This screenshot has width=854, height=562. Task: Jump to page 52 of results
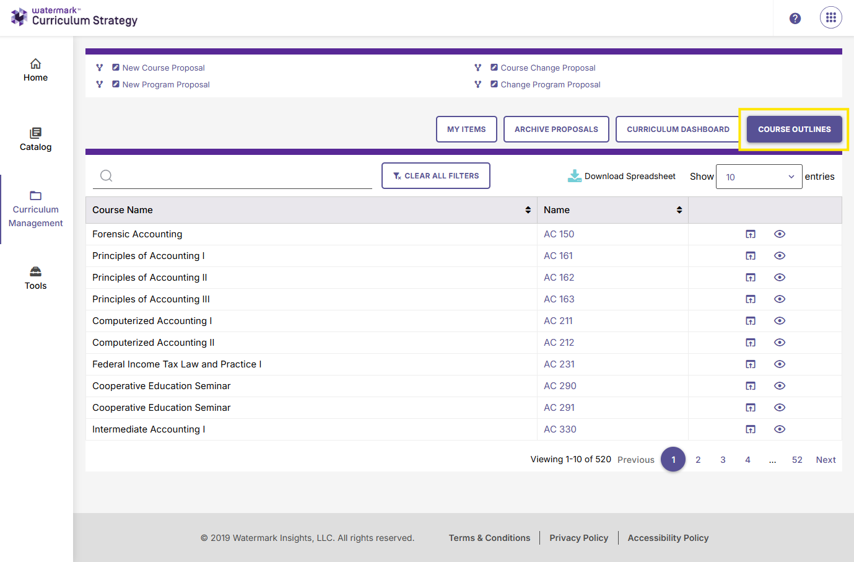[797, 460]
